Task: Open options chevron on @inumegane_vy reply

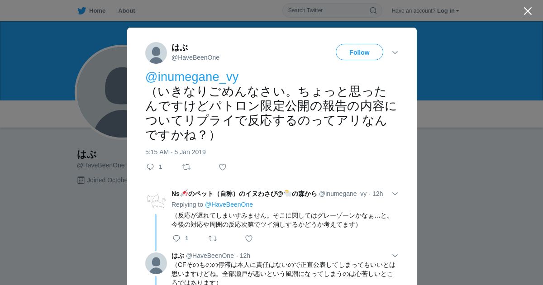Action: coord(395,194)
